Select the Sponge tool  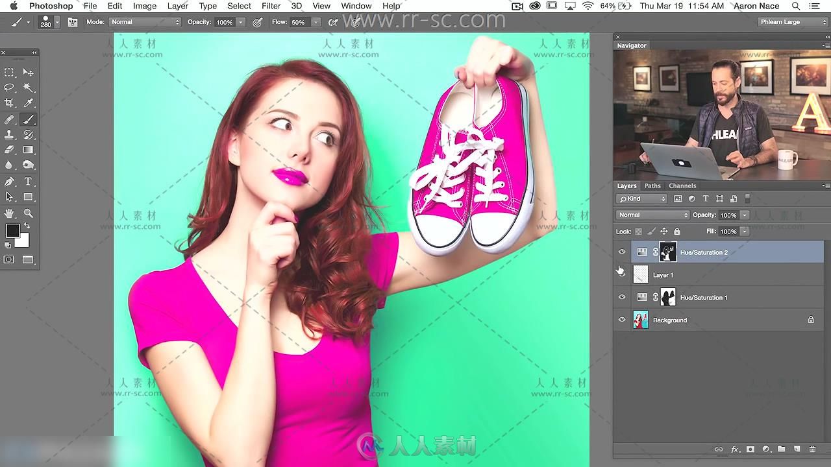(28, 165)
